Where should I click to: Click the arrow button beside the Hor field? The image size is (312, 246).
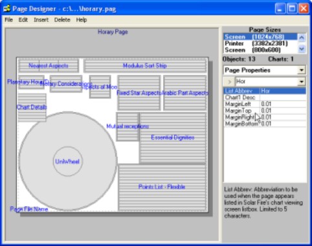[x=229, y=82]
